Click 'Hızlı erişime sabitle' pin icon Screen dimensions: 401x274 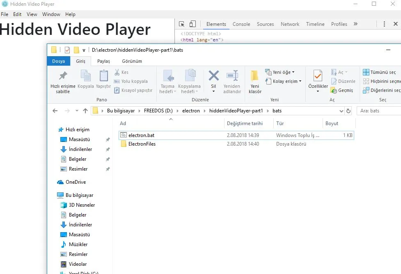pos(63,76)
